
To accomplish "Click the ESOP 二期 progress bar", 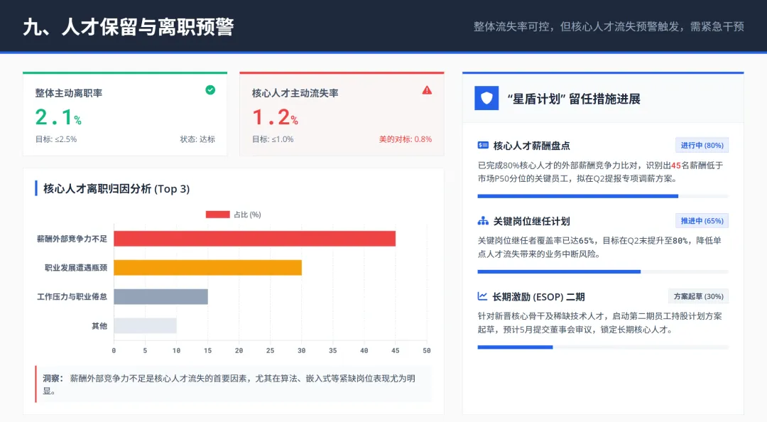I will click(x=603, y=347).
